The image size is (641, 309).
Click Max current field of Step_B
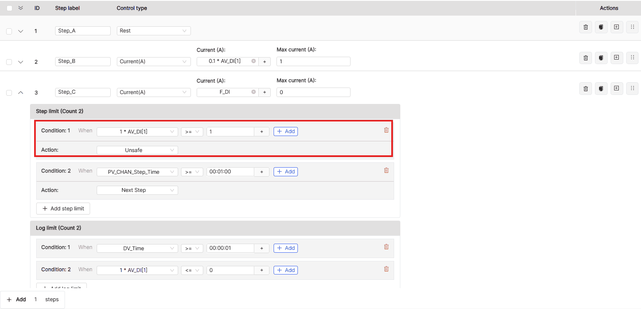click(313, 61)
